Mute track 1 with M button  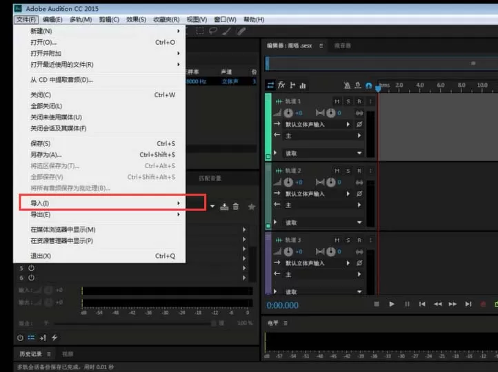tap(337, 101)
